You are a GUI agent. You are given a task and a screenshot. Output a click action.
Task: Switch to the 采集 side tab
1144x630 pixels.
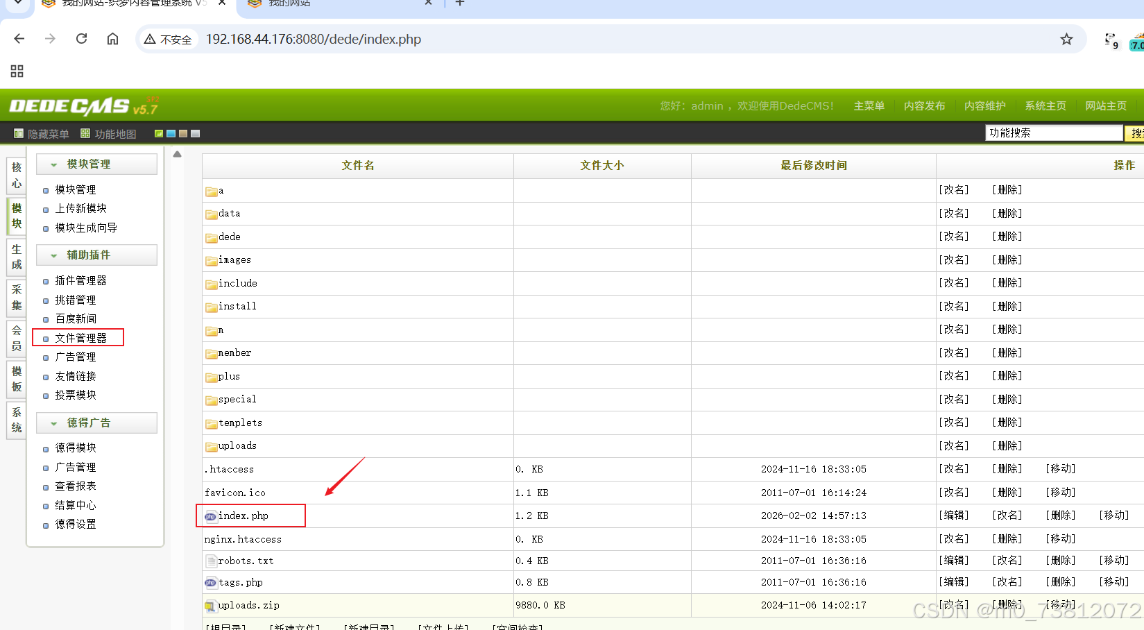(x=17, y=298)
